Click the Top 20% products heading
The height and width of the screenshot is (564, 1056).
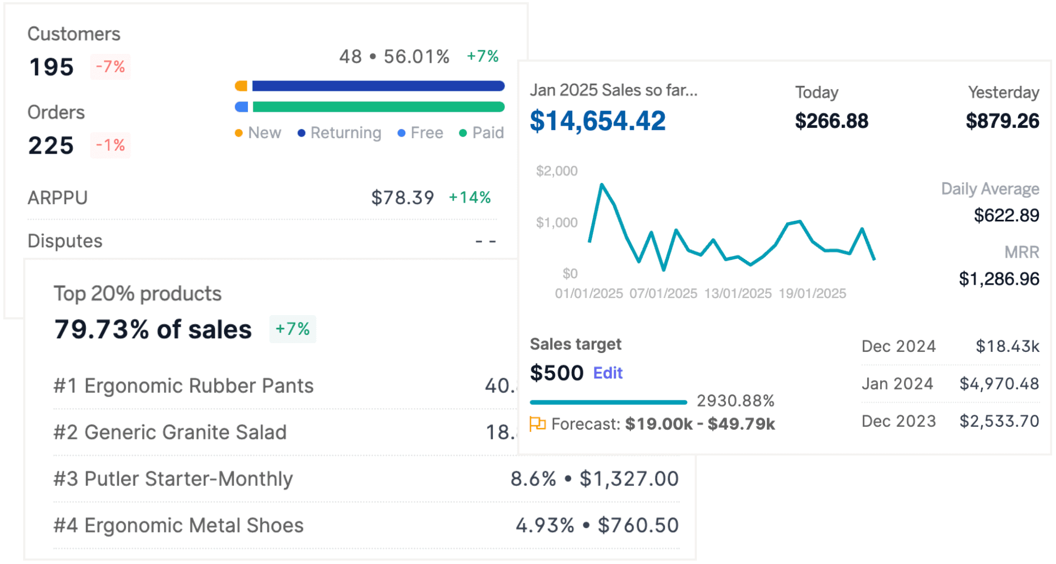tap(138, 294)
